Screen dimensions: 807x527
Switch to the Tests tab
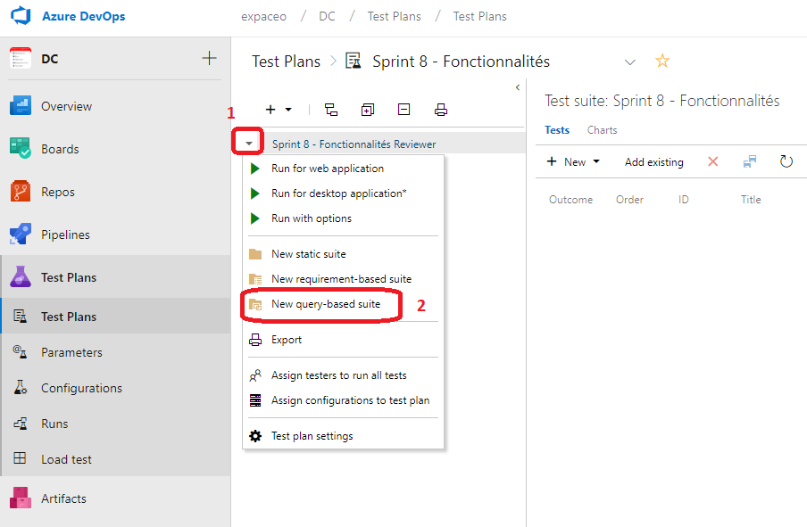pyautogui.click(x=557, y=130)
